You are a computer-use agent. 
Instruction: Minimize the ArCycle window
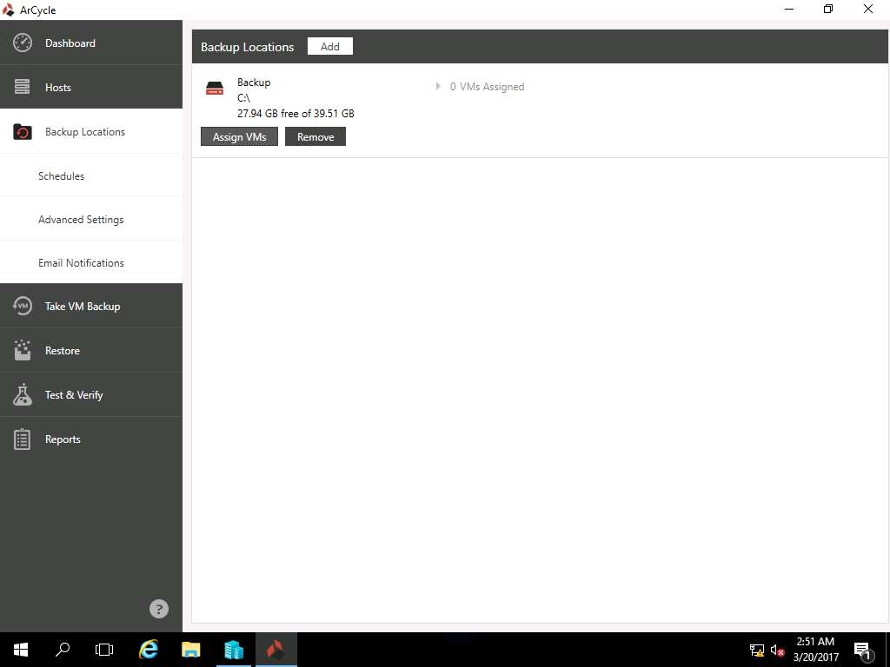pyautogui.click(x=789, y=9)
